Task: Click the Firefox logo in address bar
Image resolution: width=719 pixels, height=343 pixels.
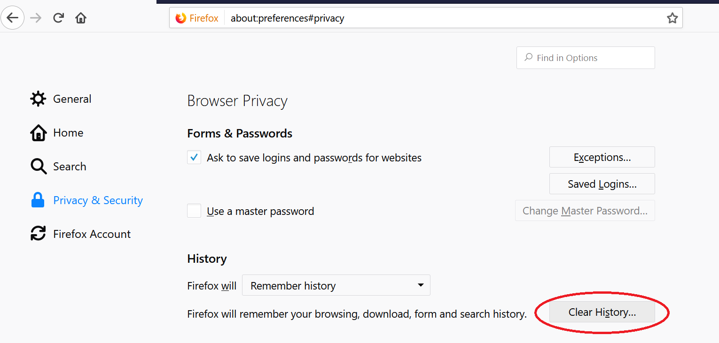Action: coord(180,18)
